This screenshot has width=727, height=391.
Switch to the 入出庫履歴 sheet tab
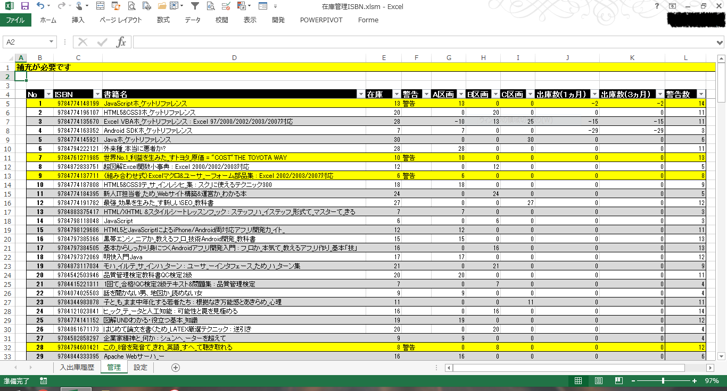77,368
